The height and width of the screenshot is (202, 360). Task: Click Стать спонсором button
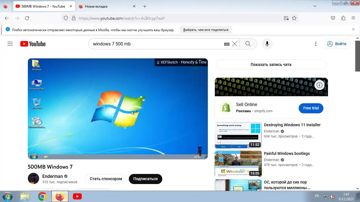pyautogui.click(x=106, y=179)
